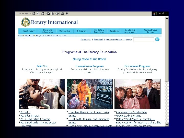This screenshot has height=138, width=184.
Task: Click the Search link beside the box
Action: (129, 40)
